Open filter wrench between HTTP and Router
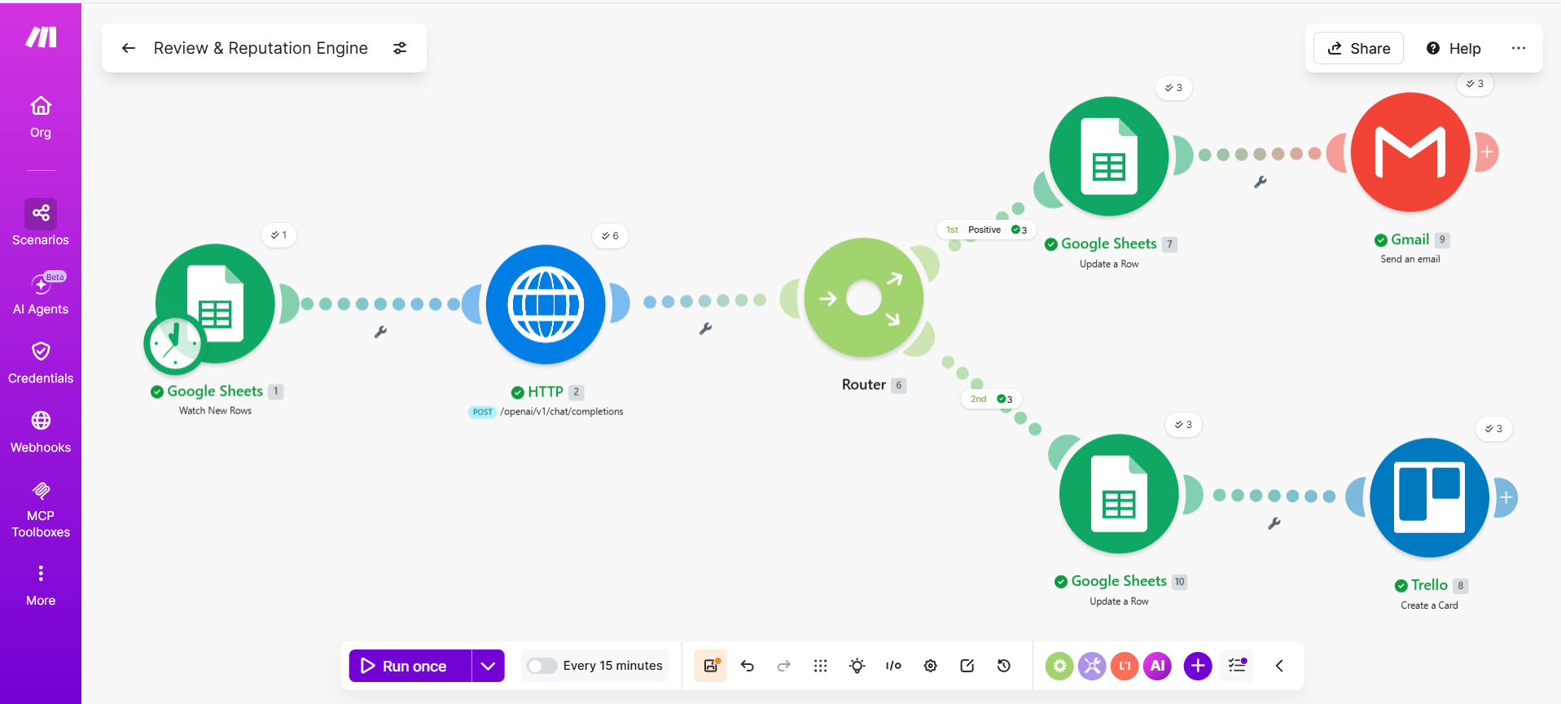The width and height of the screenshot is (1561, 704). pos(705,329)
